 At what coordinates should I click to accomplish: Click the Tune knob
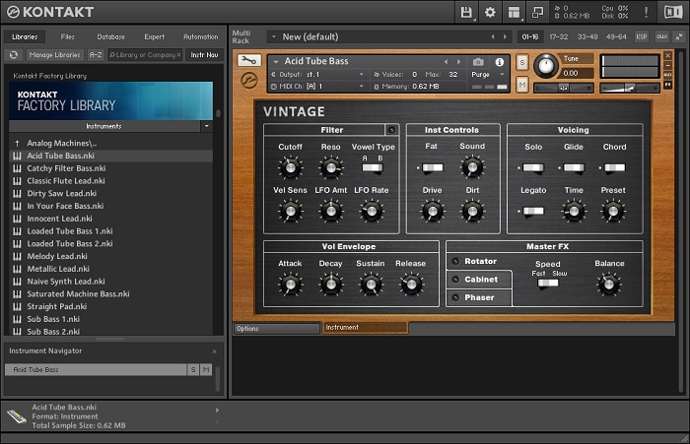[x=546, y=66]
